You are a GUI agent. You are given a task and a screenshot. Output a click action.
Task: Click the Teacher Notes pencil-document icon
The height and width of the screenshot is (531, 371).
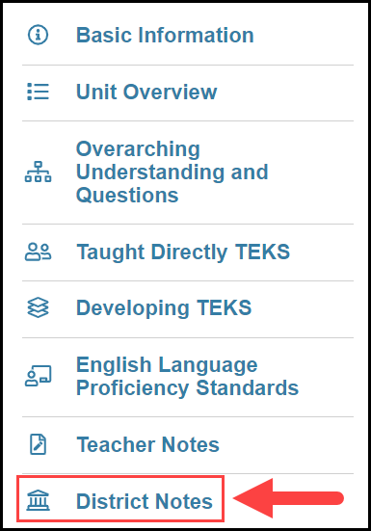(x=38, y=444)
